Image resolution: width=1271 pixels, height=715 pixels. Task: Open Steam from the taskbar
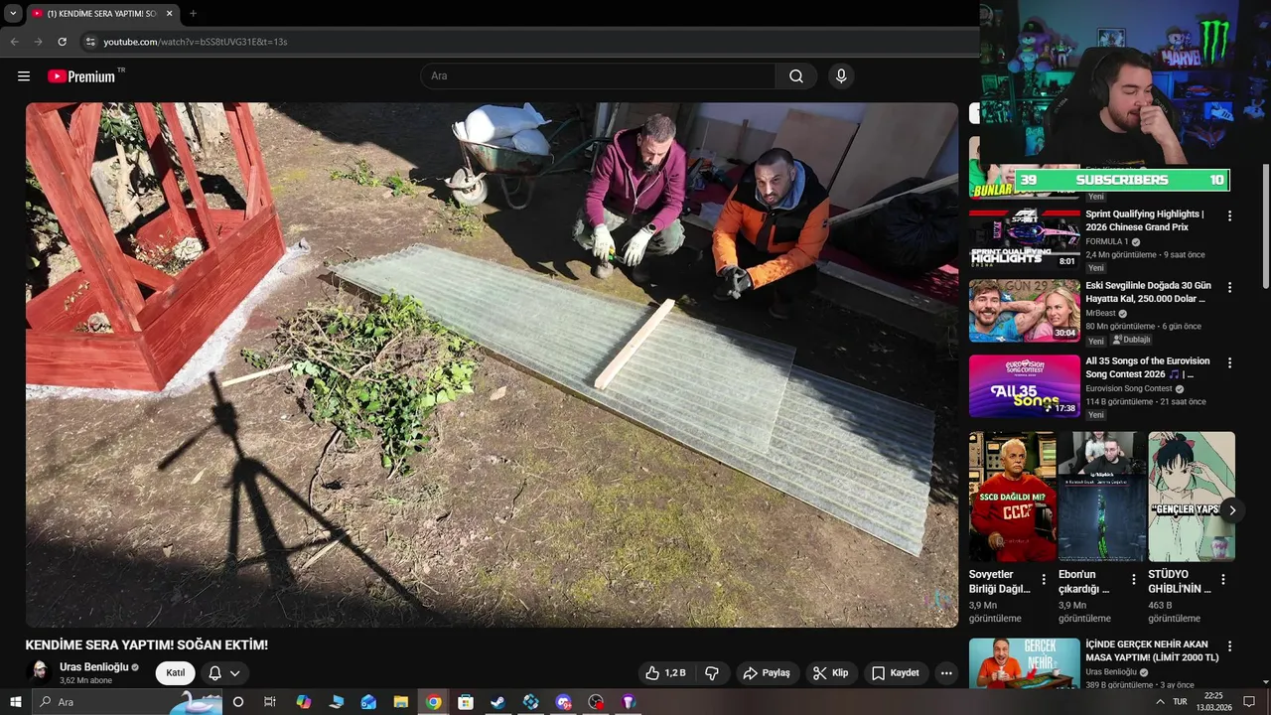(498, 702)
